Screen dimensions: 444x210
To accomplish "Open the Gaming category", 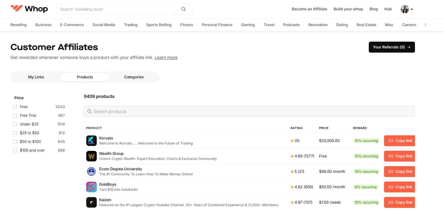I will coord(248,25).
